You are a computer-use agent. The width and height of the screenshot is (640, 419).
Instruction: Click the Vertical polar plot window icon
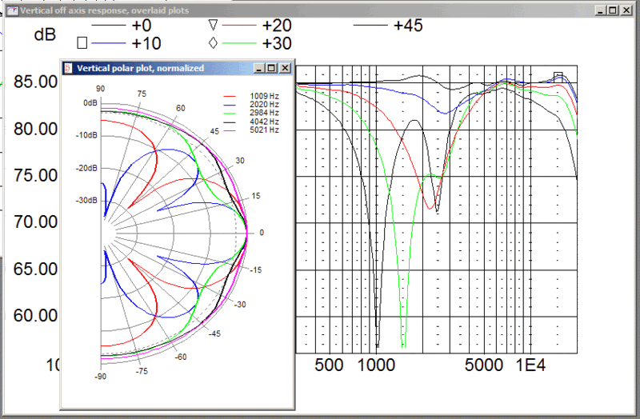point(68,68)
